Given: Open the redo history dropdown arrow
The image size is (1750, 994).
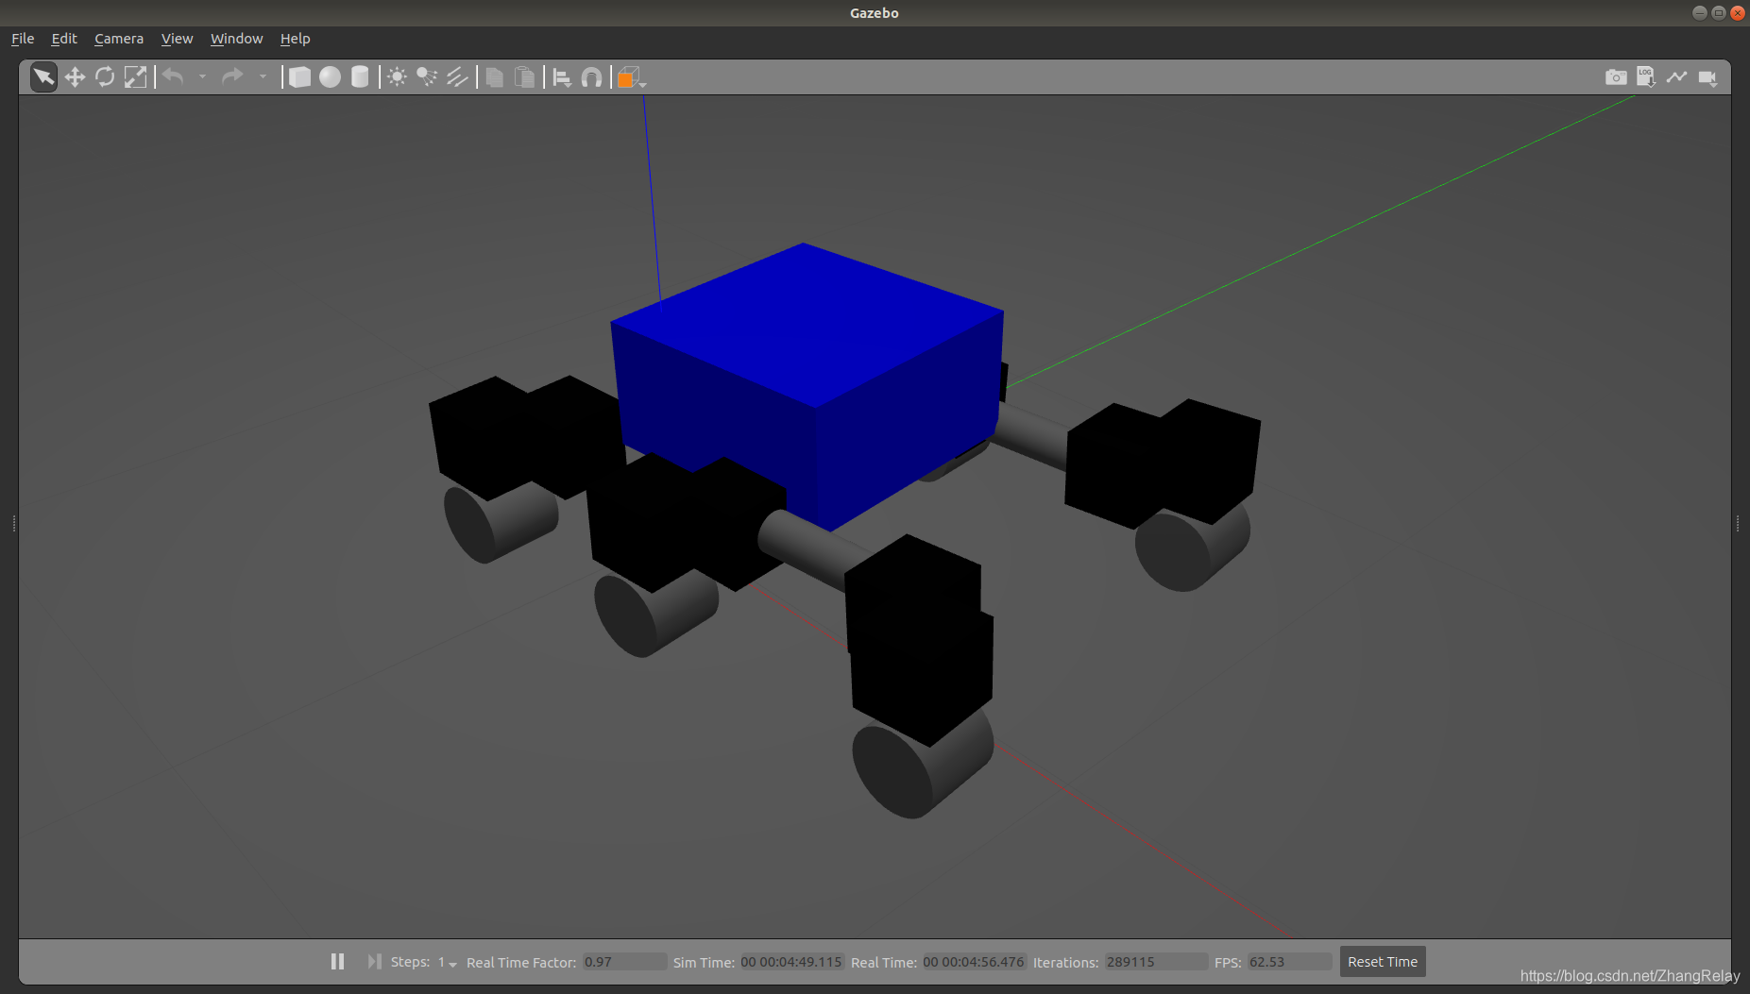Looking at the screenshot, I should tap(263, 76).
